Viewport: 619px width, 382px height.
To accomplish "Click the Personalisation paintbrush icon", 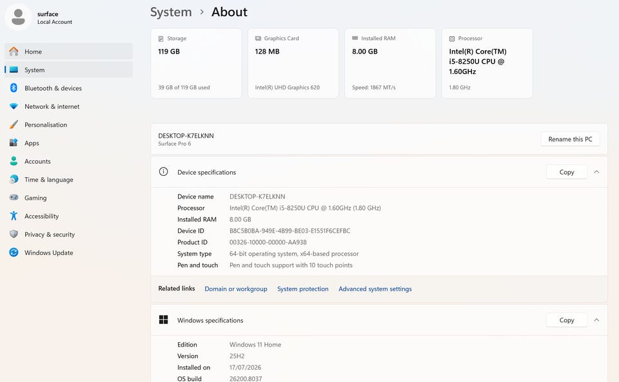I will tap(14, 124).
